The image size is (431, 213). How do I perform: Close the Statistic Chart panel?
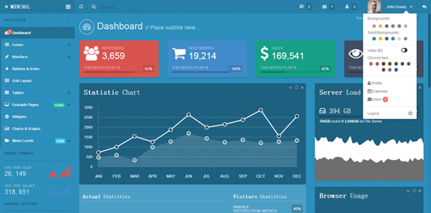click(x=302, y=88)
